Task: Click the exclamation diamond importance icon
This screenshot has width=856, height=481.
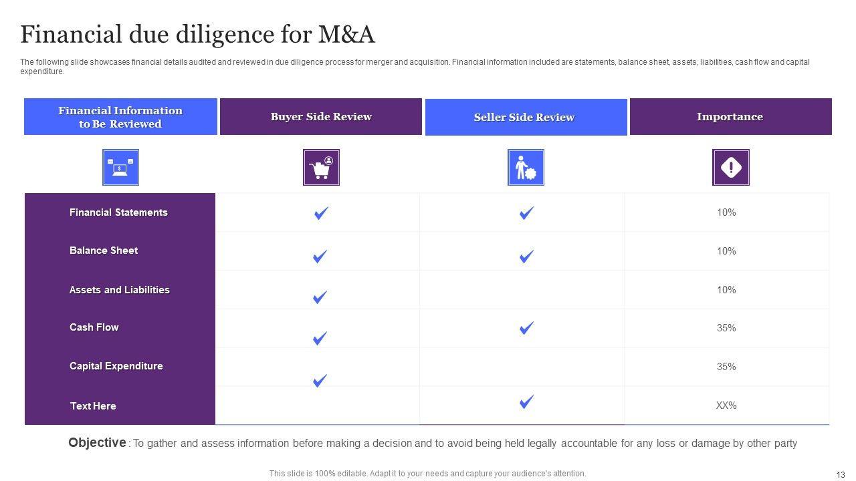Action: [x=731, y=167]
